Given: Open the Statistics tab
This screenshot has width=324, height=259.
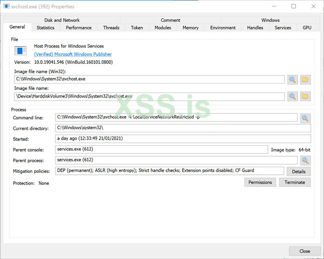Looking at the screenshot, I should [46, 28].
